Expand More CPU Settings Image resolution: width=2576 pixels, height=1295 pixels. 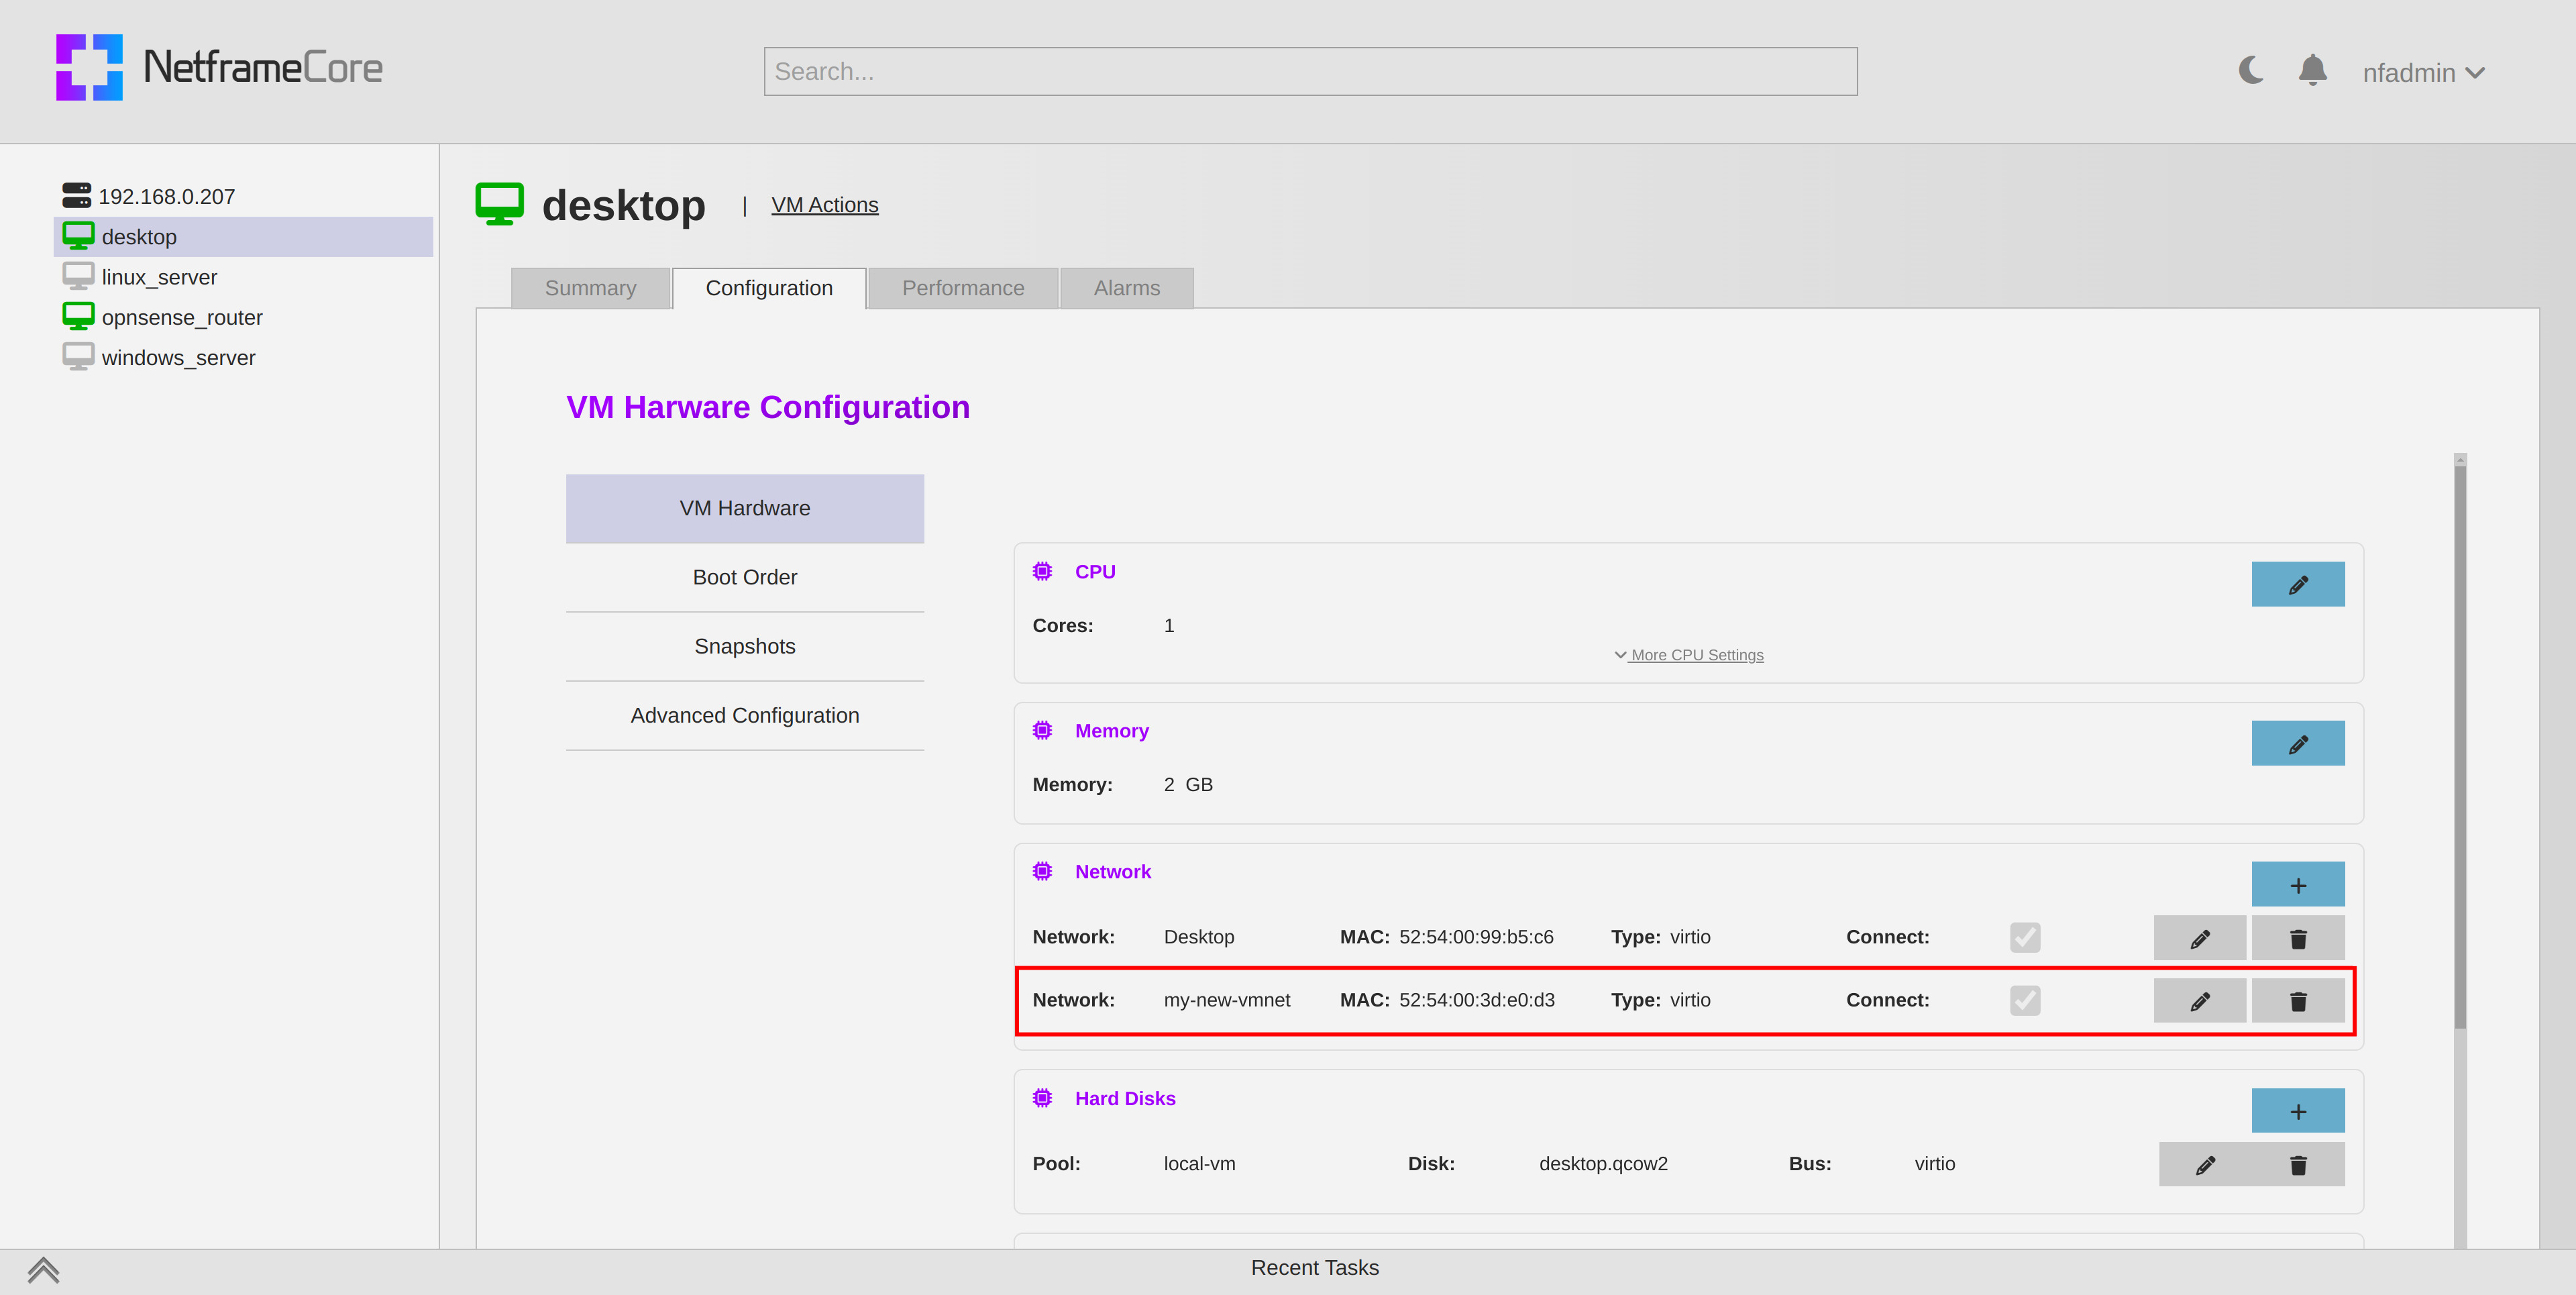coord(1689,655)
